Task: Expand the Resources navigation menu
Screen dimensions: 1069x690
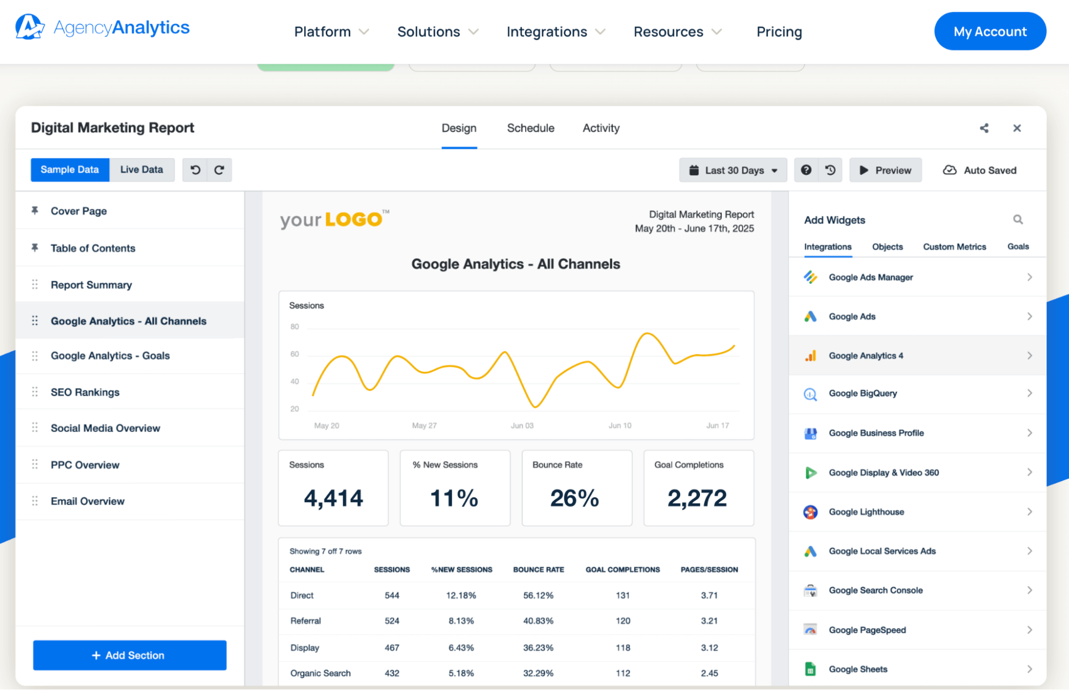Action: point(678,32)
